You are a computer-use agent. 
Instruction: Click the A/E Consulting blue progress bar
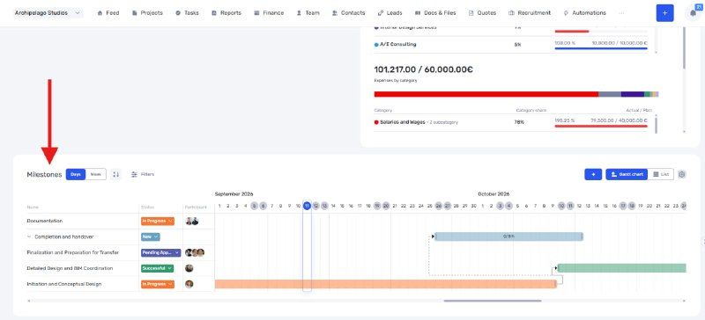pyautogui.click(x=601, y=48)
